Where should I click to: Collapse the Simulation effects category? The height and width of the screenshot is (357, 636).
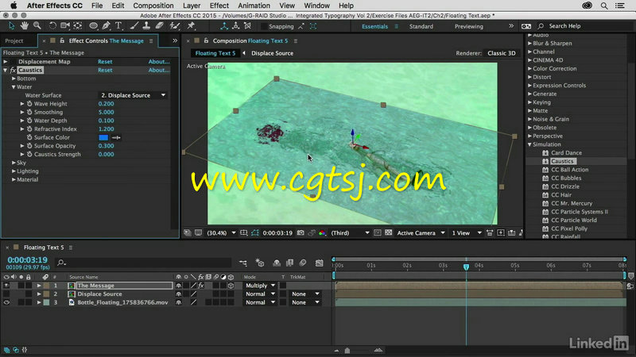529,144
